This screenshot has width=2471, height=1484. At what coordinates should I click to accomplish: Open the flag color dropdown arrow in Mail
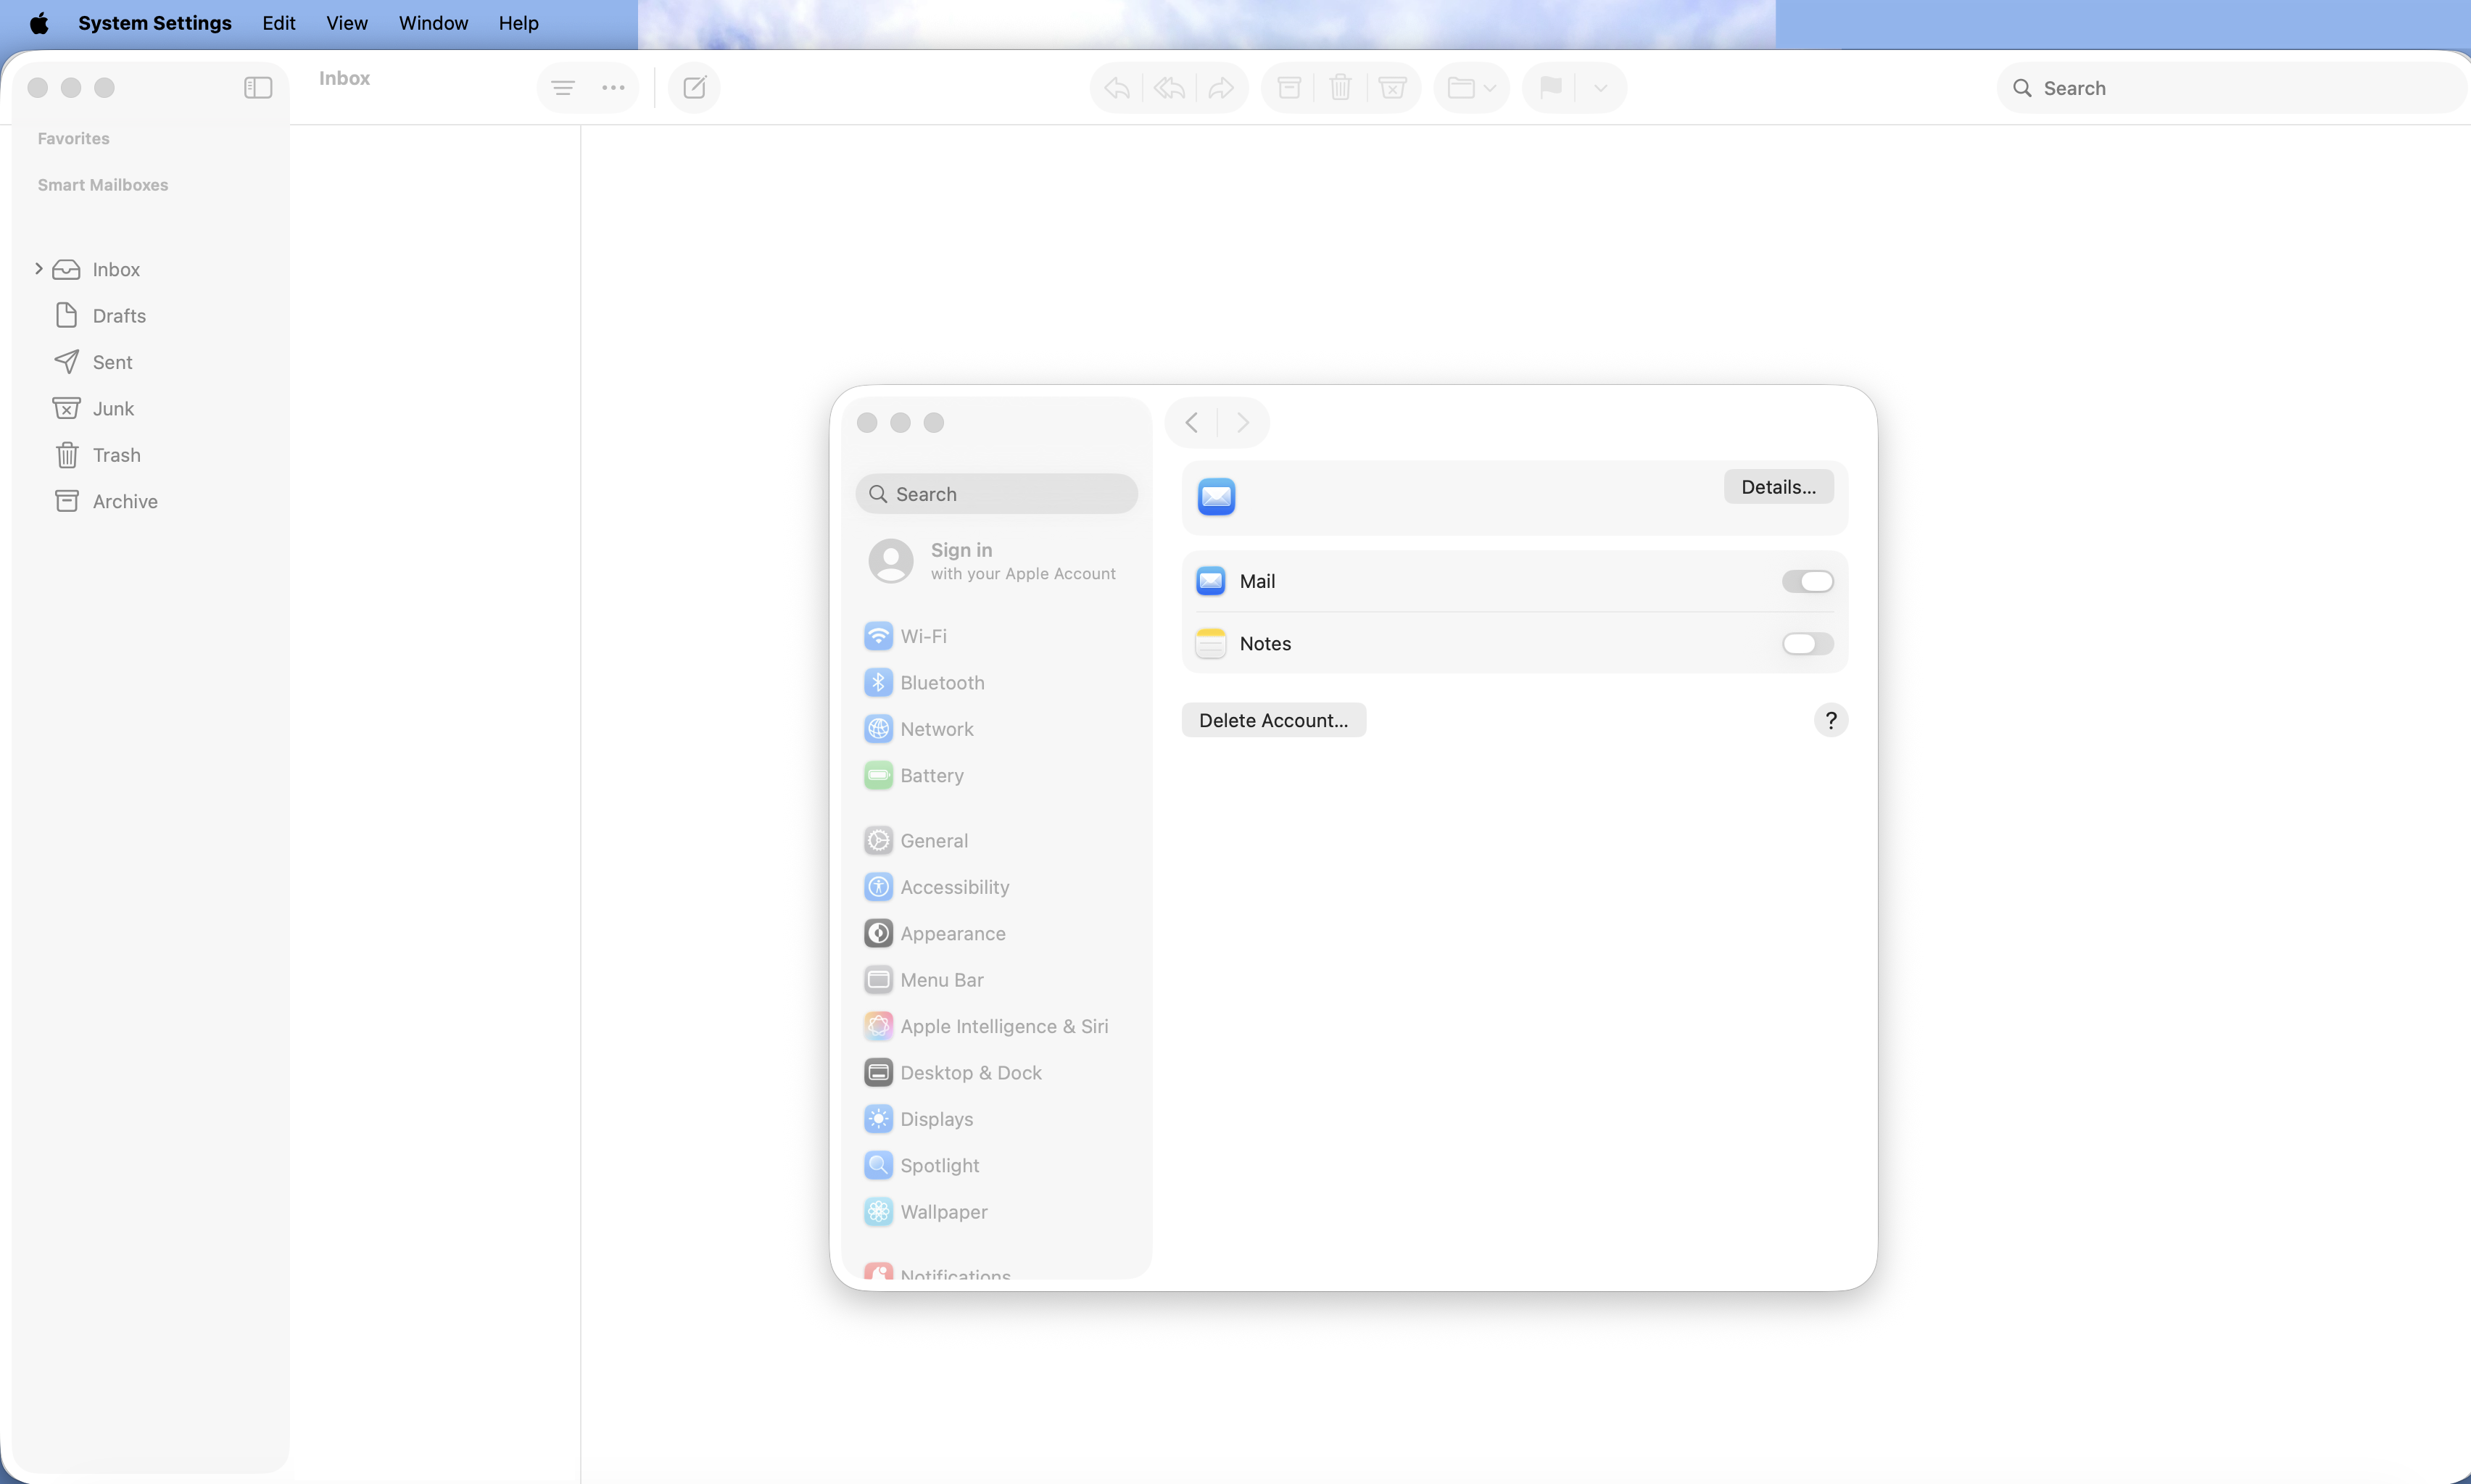tap(1600, 88)
